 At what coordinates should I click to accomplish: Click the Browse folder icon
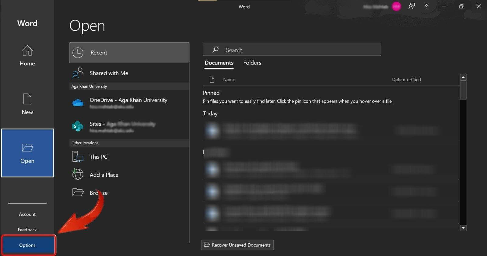pyautogui.click(x=78, y=192)
